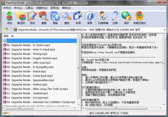Image resolution: width=168 pixels, height=117 pixels.
Task: Click the comment pane vertical scrollbar thumb
Action: click(x=164, y=63)
